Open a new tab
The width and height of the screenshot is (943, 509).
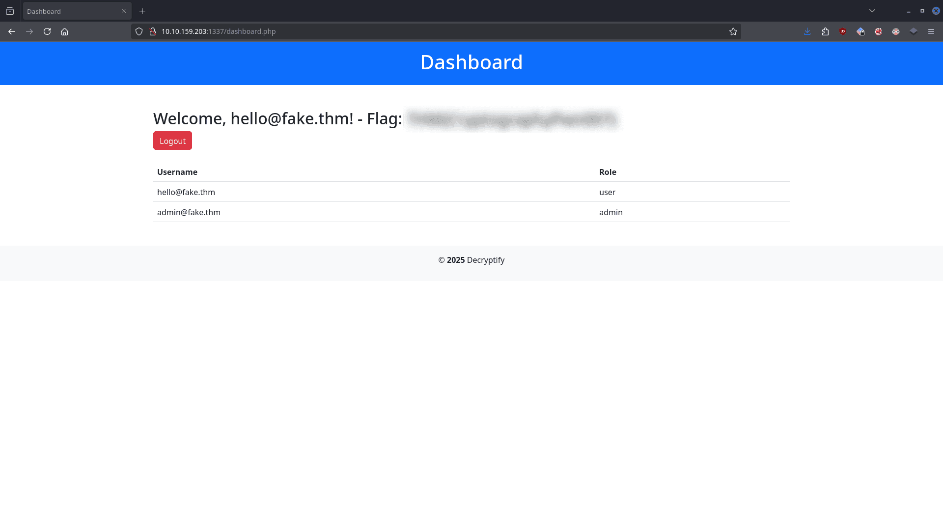pos(142,11)
